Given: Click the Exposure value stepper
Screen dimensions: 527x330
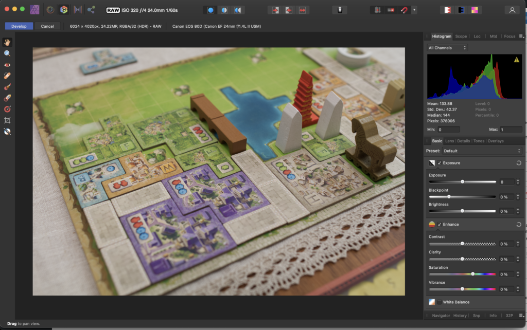Looking at the screenshot, I should [x=518, y=182].
